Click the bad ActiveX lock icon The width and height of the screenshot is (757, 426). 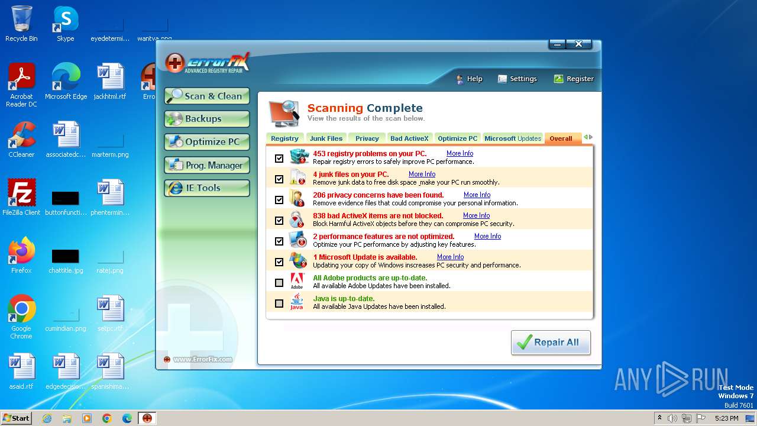(297, 220)
